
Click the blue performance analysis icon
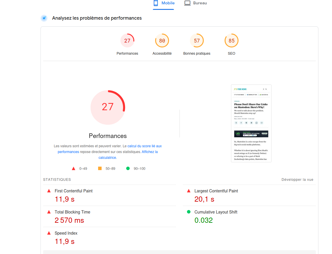(x=44, y=18)
